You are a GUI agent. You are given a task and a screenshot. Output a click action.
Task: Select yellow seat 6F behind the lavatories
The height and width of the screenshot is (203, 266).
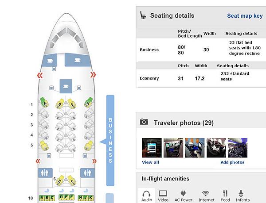pos(70,180)
